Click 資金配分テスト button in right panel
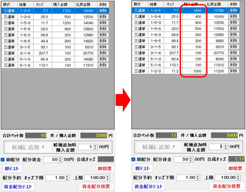Screen dimensions: 246x192 (149, 187)
